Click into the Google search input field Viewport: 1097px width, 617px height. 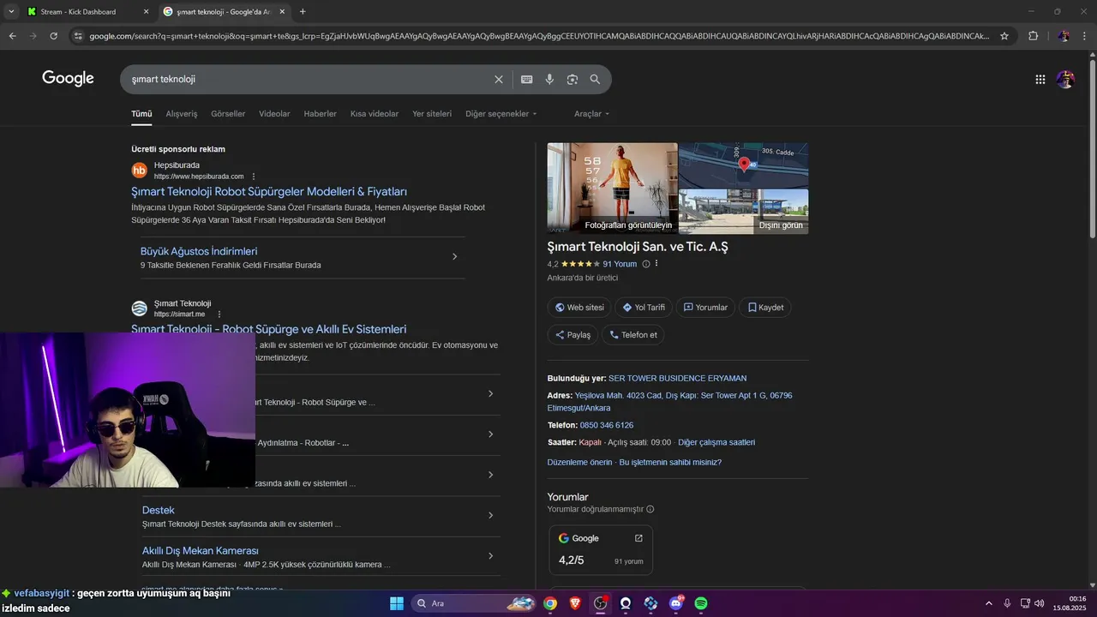[x=309, y=79]
